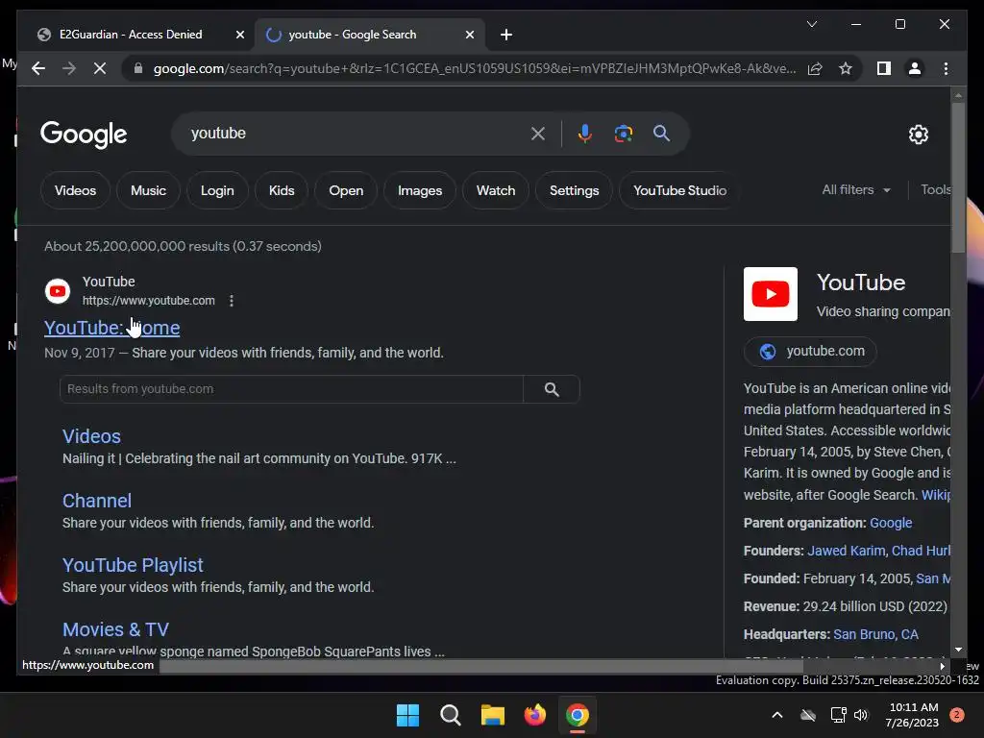Open the Movies & TV sitelink
Viewport: 984px width, 738px height.
pos(115,629)
